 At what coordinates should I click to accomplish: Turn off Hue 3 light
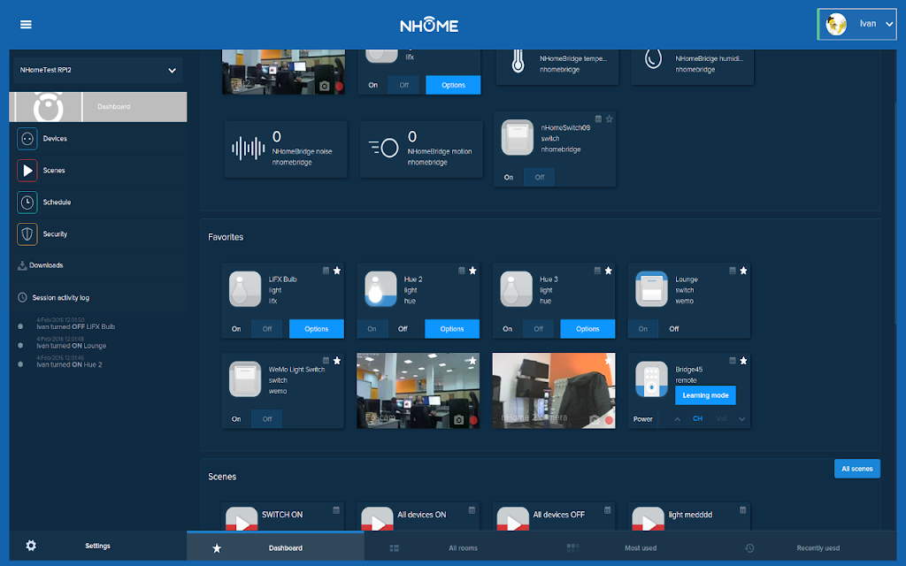click(x=539, y=329)
